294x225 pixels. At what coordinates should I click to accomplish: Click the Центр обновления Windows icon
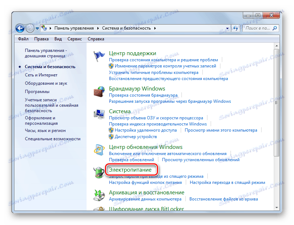(99, 150)
